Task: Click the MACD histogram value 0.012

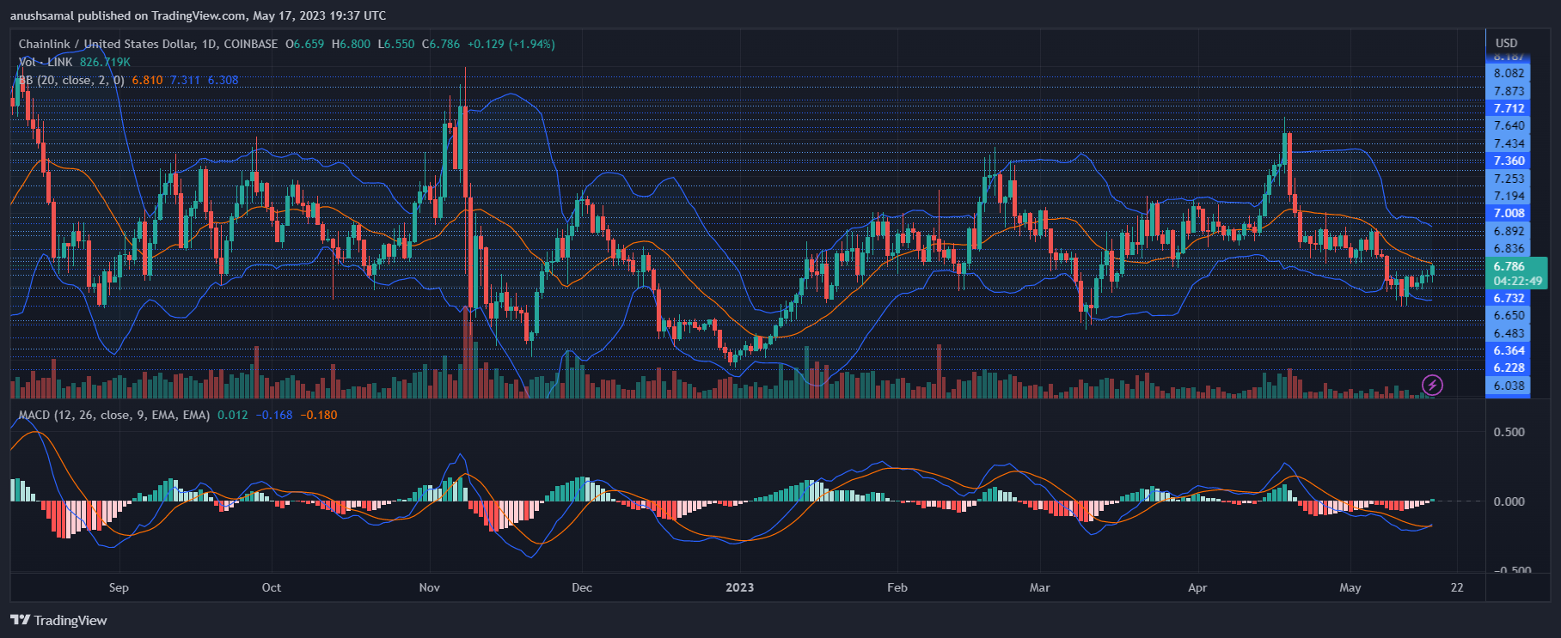Action: (x=233, y=415)
